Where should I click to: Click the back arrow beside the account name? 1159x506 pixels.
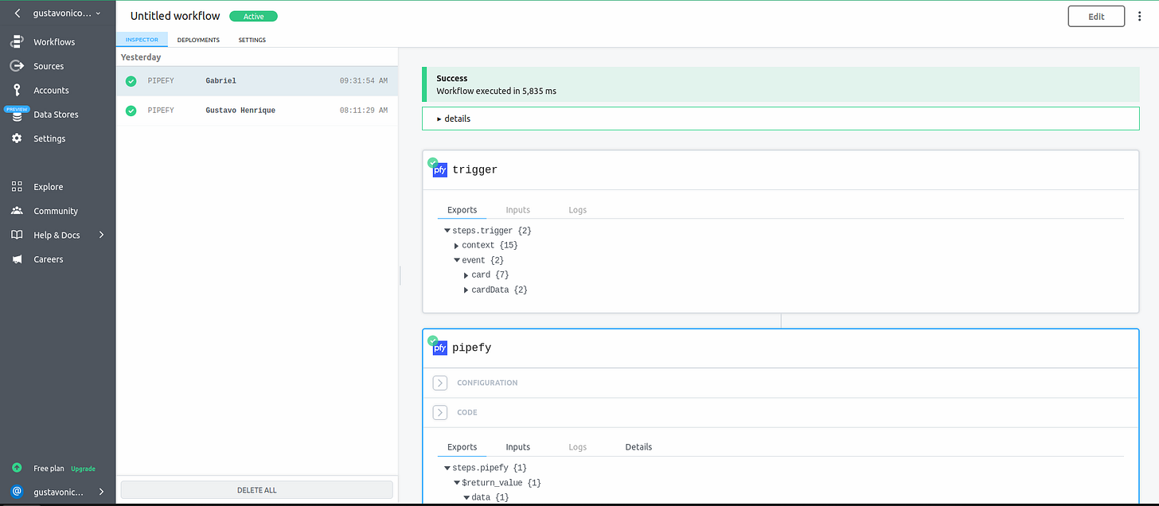tap(18, 14)
